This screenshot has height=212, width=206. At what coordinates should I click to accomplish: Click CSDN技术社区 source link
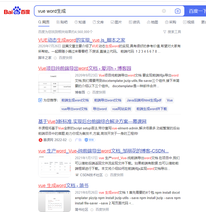point(91,175)
